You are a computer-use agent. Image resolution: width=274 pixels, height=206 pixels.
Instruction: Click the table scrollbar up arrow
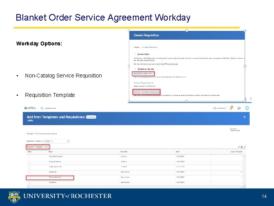[x=244, y=156]
